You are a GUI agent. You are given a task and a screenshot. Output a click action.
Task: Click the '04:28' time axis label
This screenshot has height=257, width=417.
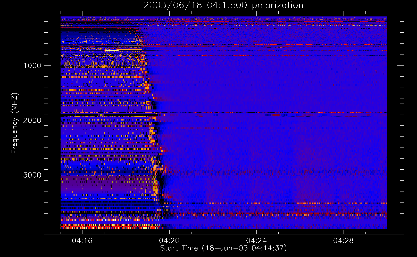(344, 241)
